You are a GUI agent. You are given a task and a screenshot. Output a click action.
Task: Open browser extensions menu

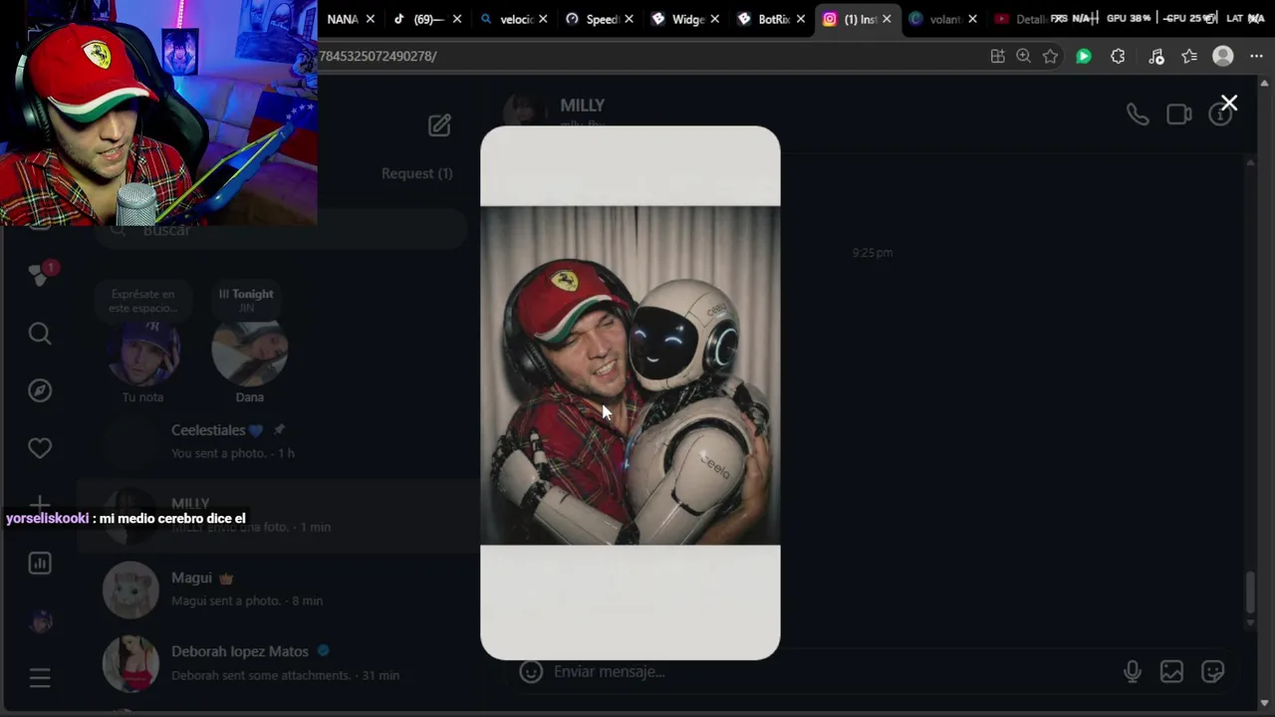tap(1118, 56)
